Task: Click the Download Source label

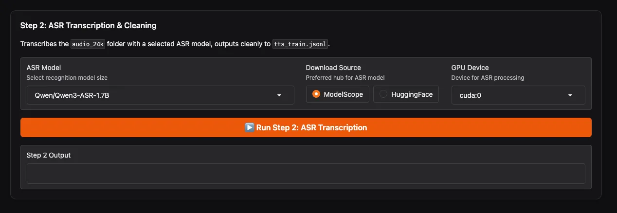Action: [x=333, y=68]
